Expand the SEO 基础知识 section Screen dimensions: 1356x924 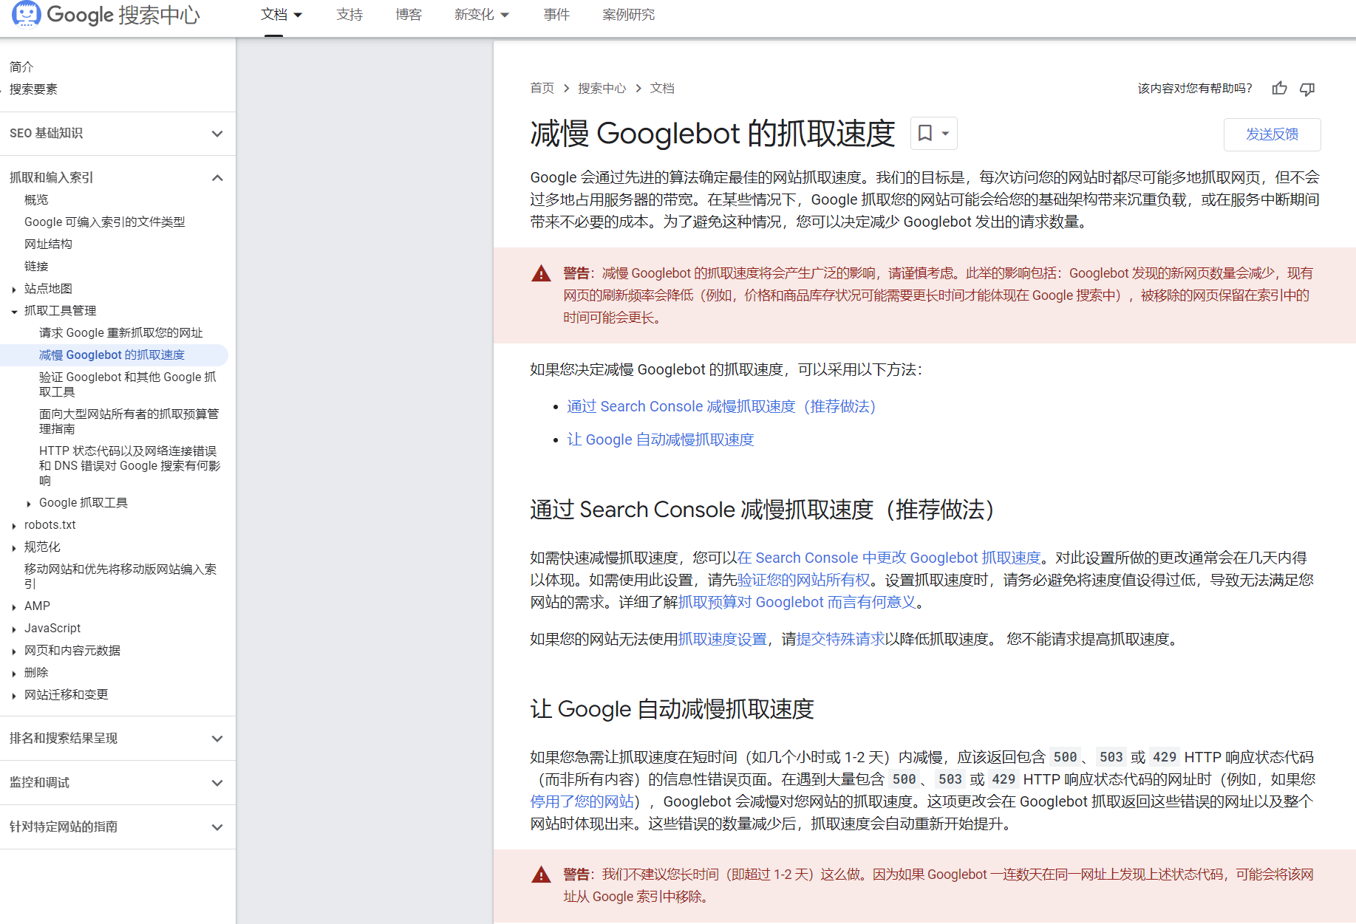point(217,134)
